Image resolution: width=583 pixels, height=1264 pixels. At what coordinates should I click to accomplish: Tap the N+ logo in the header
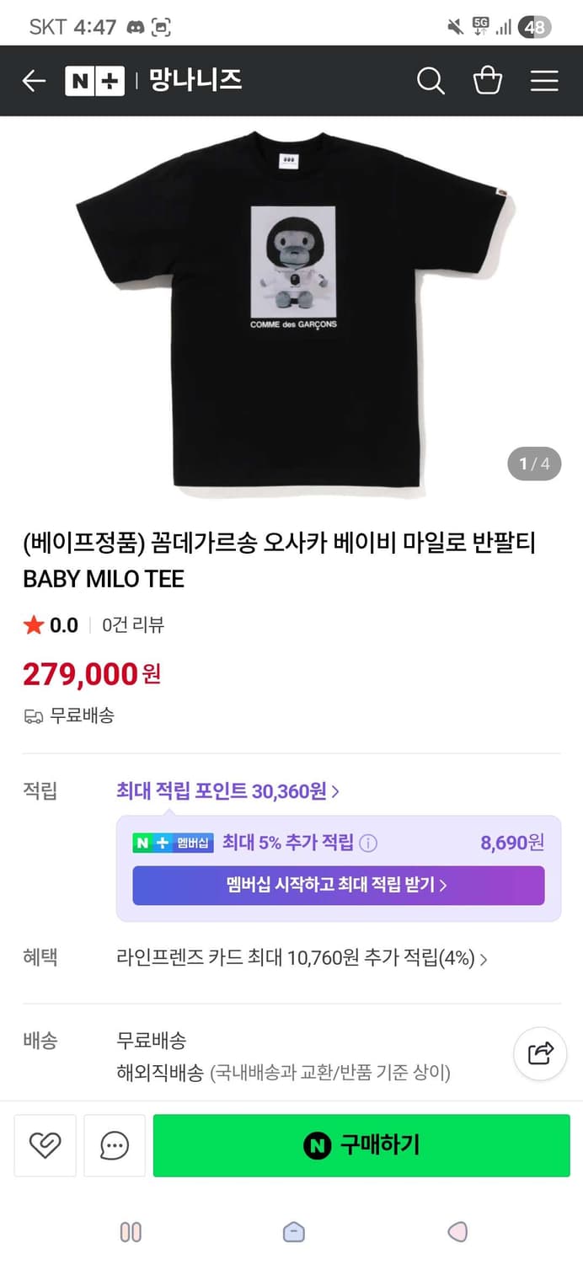click(x=94, y=80)
